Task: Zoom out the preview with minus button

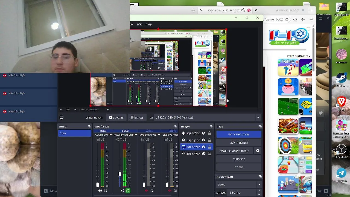Action: tap(61, 109)
